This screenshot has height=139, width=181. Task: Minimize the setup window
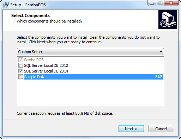[152, 3]
